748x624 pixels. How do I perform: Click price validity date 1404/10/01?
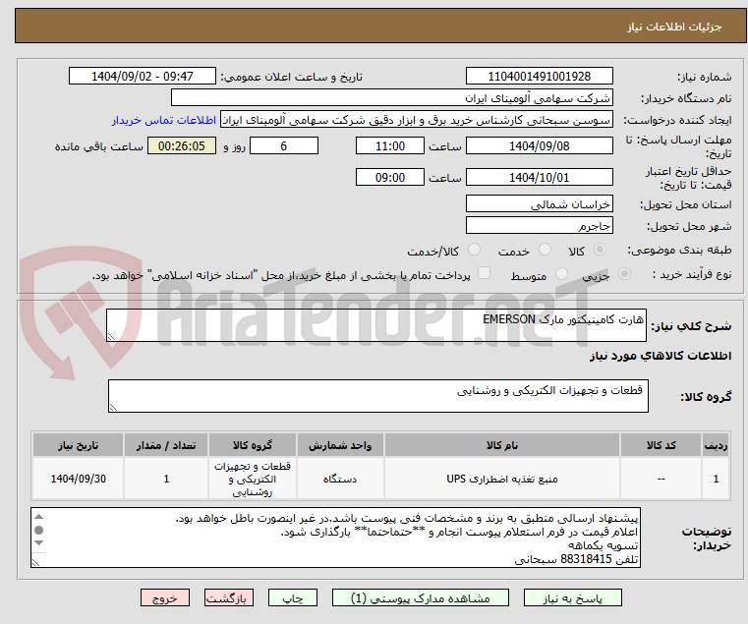tap(539, 178)
